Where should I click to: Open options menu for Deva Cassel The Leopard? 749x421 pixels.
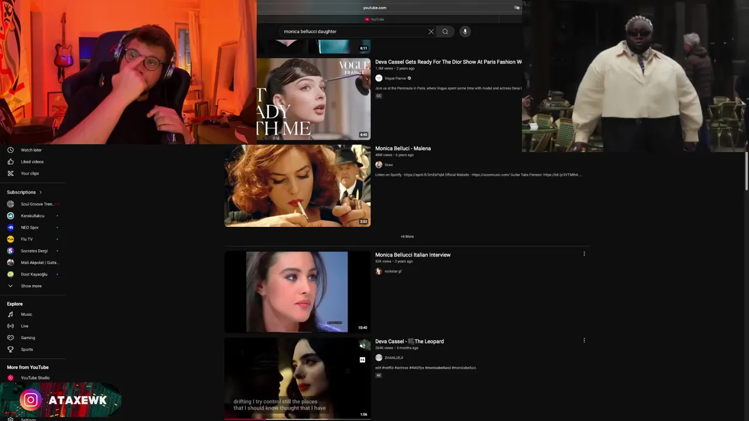pyautogui.click(x=584, y=340)
